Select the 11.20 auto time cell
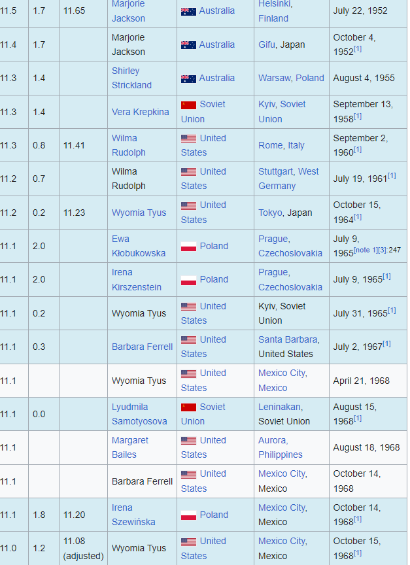This screenshot has height=565, width=410. coord(83,515)
